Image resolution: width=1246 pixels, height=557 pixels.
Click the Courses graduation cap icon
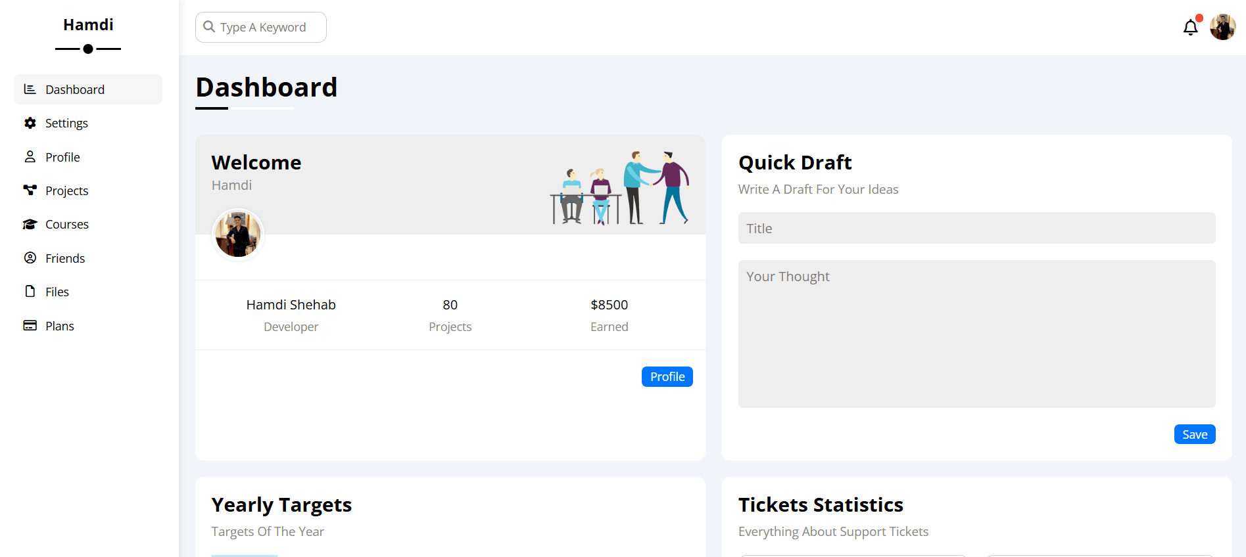coord(30,224)
